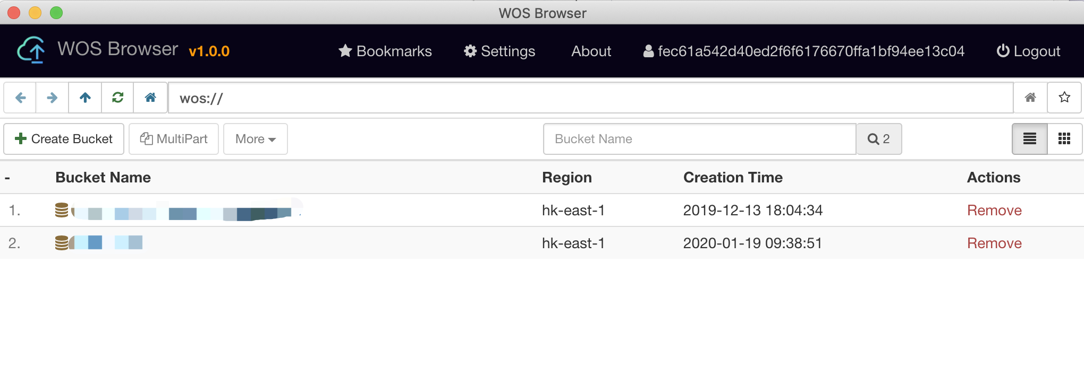Click hk-east-1 region in row 2
1084x385 pixels.
coord(573,243)
